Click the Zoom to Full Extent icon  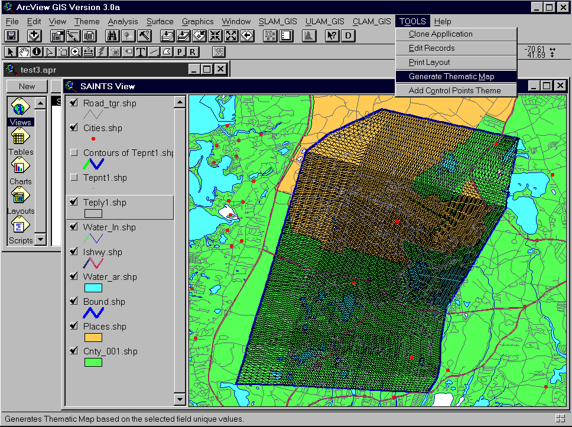click(x=167, y=36)
